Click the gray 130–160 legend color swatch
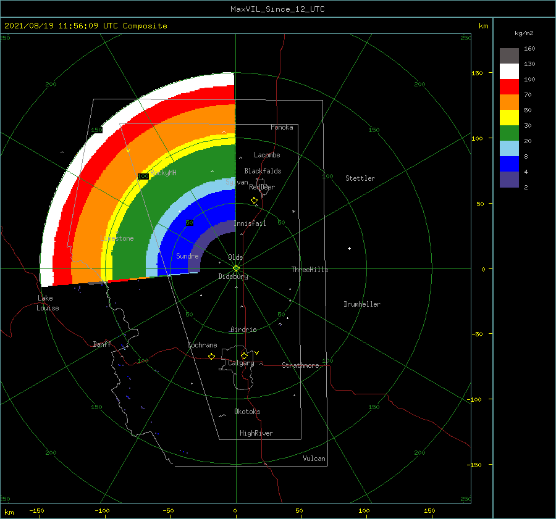 509,56
